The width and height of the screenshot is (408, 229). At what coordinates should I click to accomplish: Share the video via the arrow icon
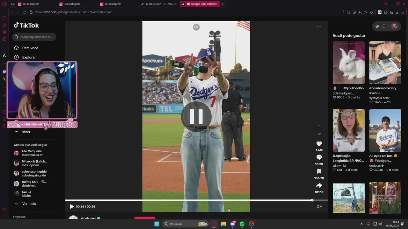click(x=319, y=185)
